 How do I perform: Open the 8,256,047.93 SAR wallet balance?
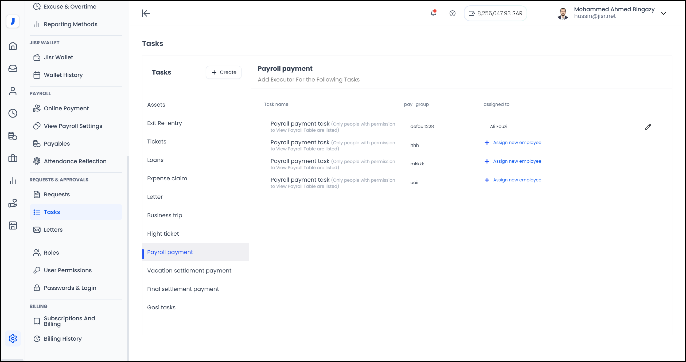495,13
